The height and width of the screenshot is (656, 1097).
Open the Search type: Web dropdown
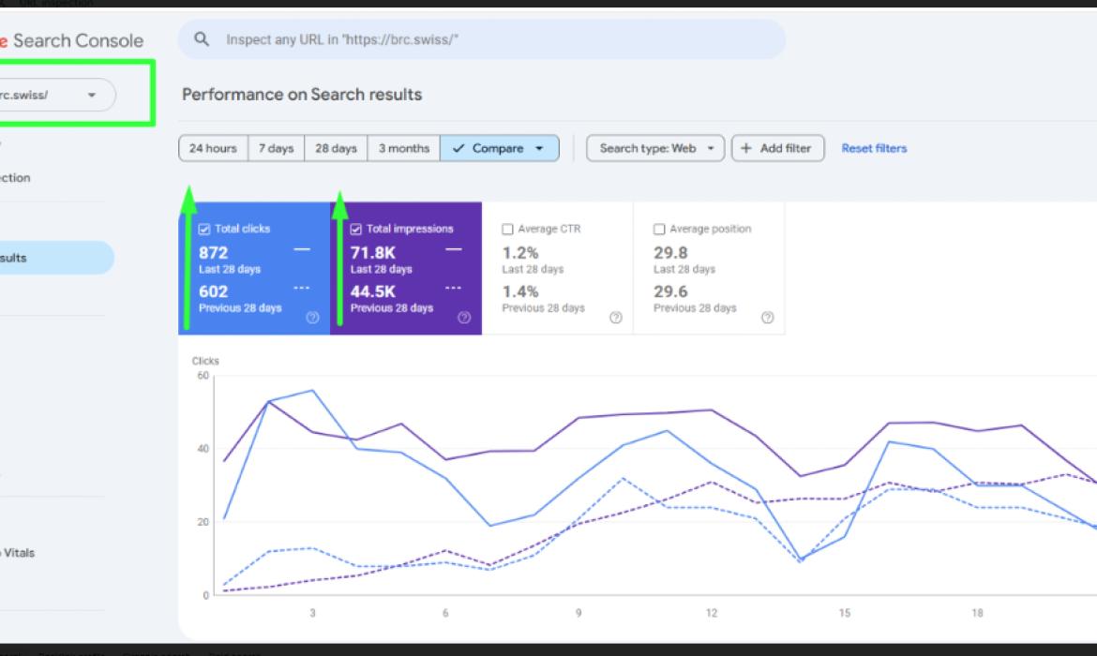[x=654, y=147]
